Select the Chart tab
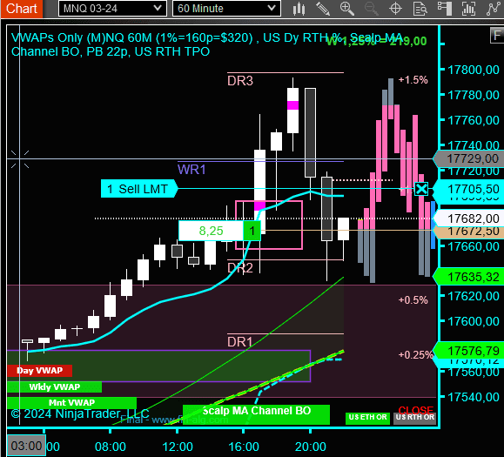504x457 pixels. pos(22,9)
